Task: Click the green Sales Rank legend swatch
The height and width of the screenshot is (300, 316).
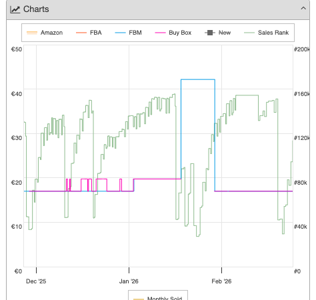Action: 249,33
